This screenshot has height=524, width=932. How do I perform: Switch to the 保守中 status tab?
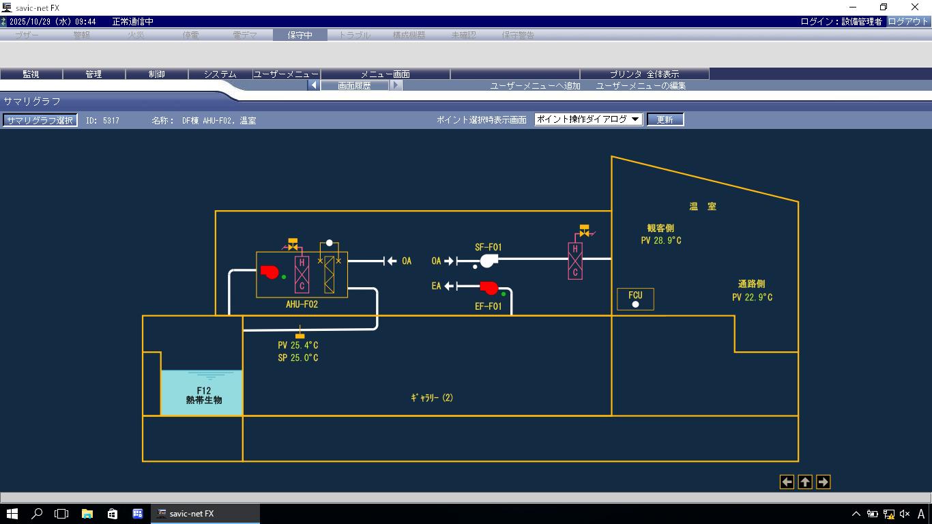300,35
